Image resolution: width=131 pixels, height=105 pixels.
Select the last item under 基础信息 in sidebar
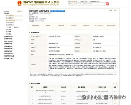[x=9, y=34]
